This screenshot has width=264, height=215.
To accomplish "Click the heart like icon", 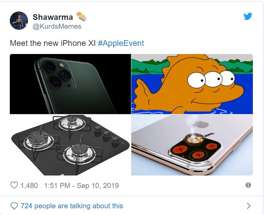I will tap(14, 185).
